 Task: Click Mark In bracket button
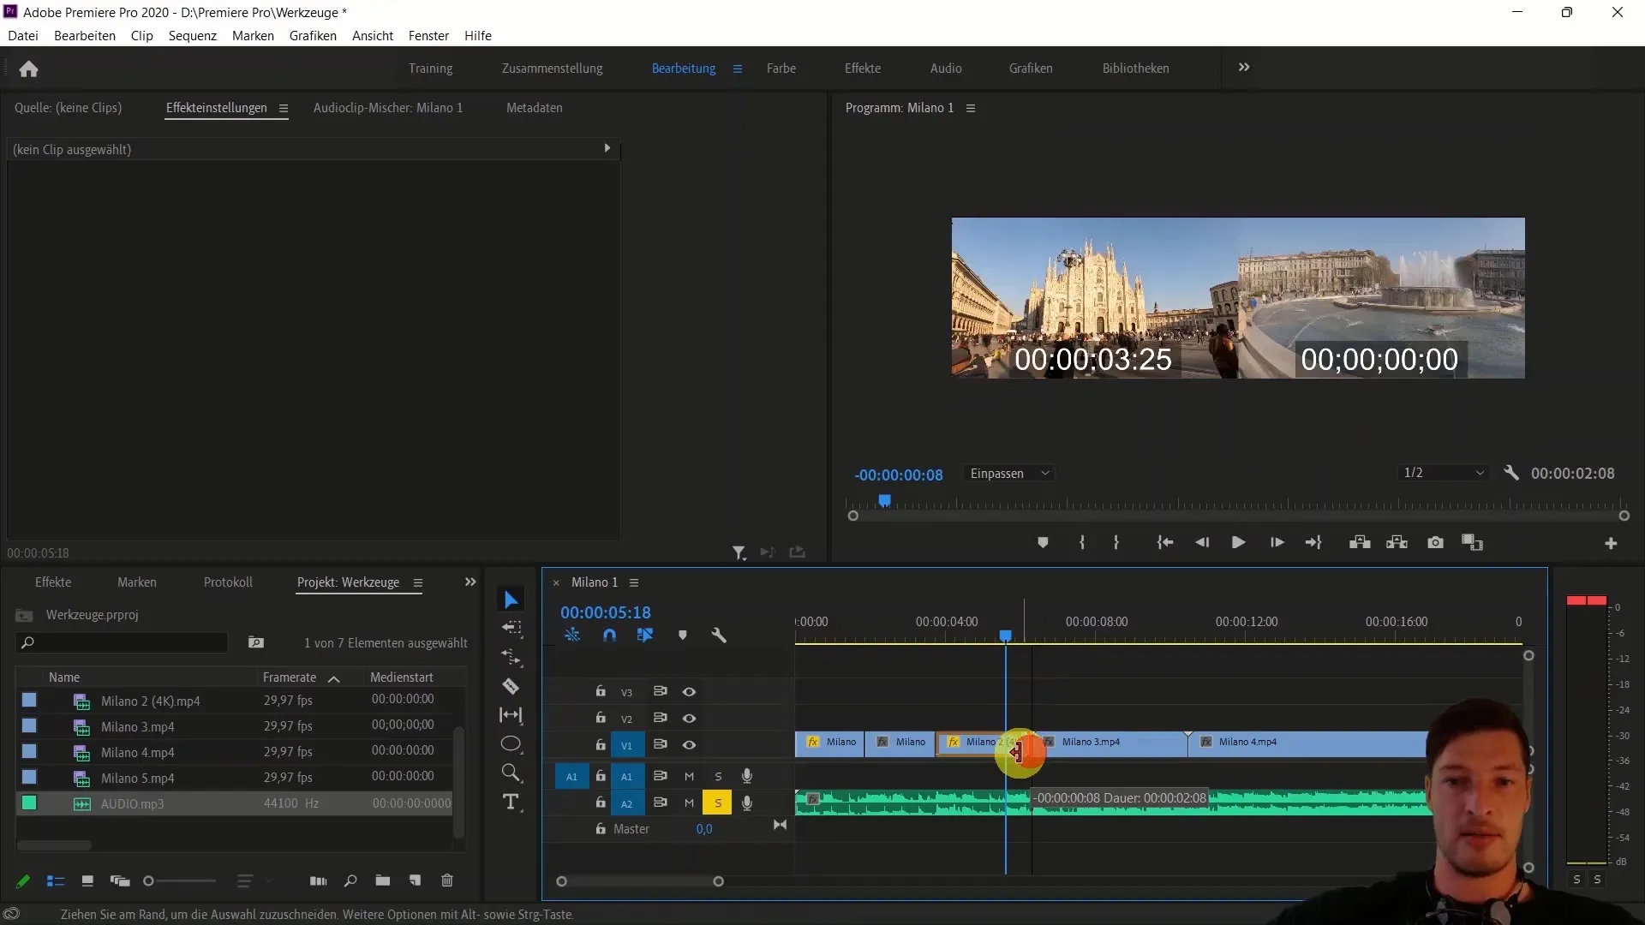[x=1082, y=543]
